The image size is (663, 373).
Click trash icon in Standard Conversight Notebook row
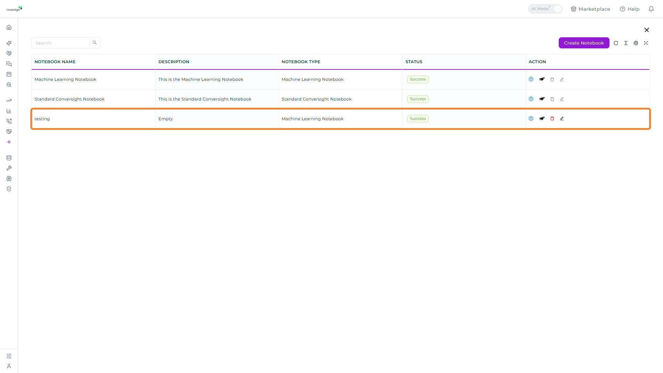point(552,99)
